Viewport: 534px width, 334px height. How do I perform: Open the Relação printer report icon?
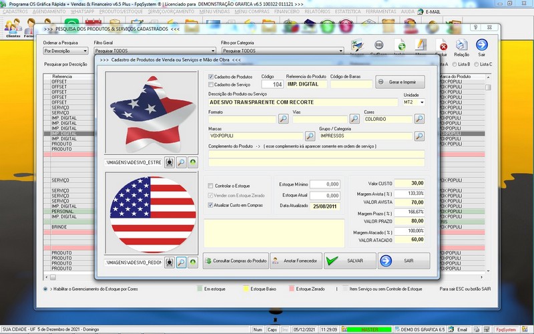tap(461, 45)
